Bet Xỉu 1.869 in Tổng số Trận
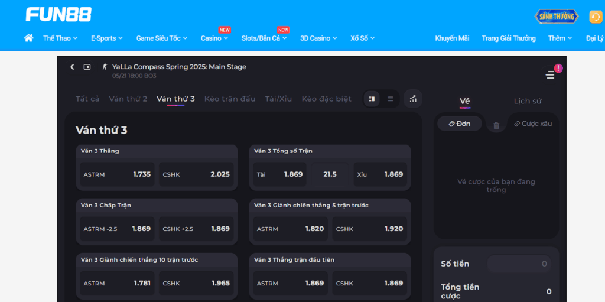This screenshot has width=605, height=302. [380, 174]
